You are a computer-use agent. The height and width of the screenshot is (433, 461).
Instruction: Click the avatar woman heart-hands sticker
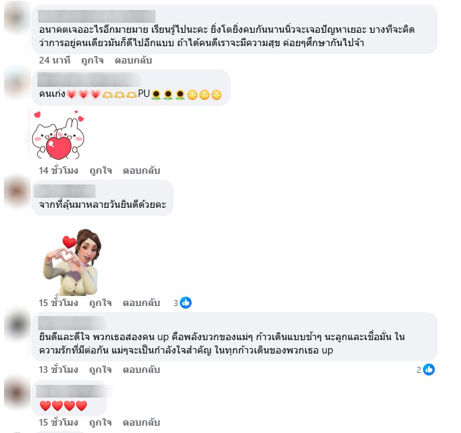click(x=72, y=262)
